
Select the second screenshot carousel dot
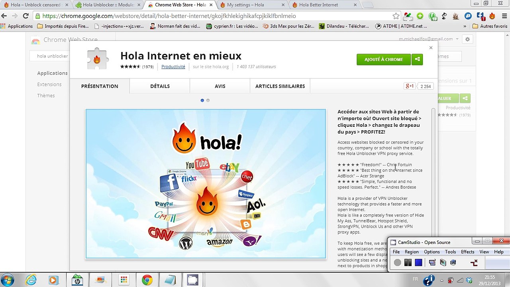[x=208, y=100]
